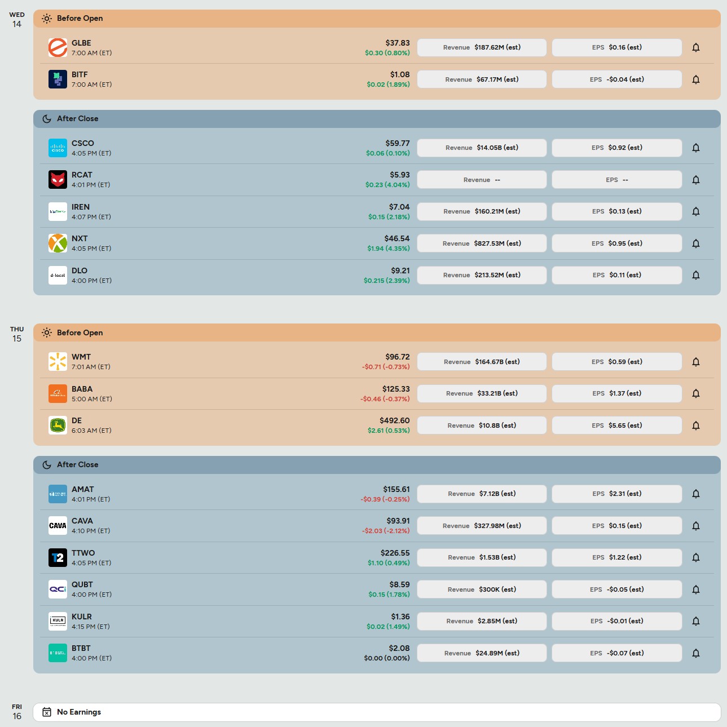This screenshot has width=727, height=727.
Task: Enable alert bell for IREN
Action: coord(696,211)
